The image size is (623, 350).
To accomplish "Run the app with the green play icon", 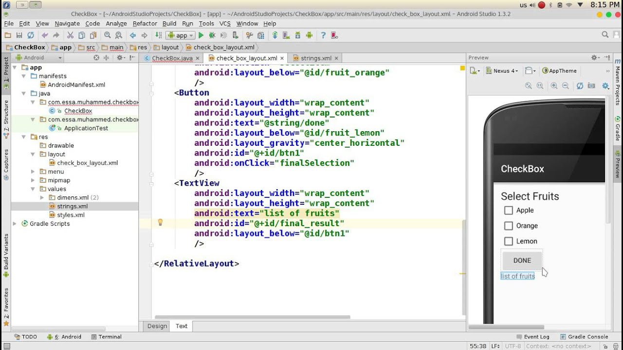I will [201, 35].
